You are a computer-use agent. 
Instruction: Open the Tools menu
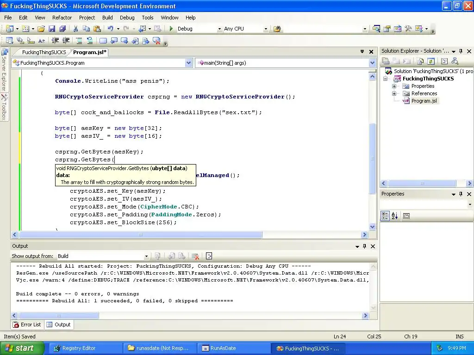tap(148, 18)
